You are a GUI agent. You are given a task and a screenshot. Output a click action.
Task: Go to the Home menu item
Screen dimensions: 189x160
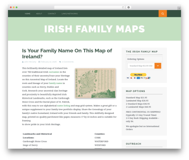(28, 14)
